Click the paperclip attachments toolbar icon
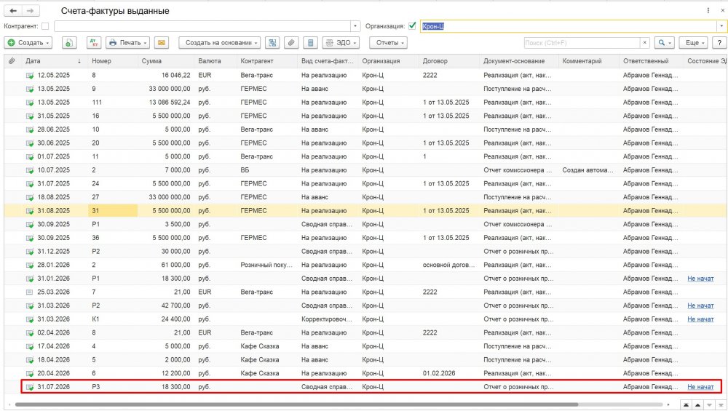This screenshot has width=728, height=411. (x=291, y=43)
